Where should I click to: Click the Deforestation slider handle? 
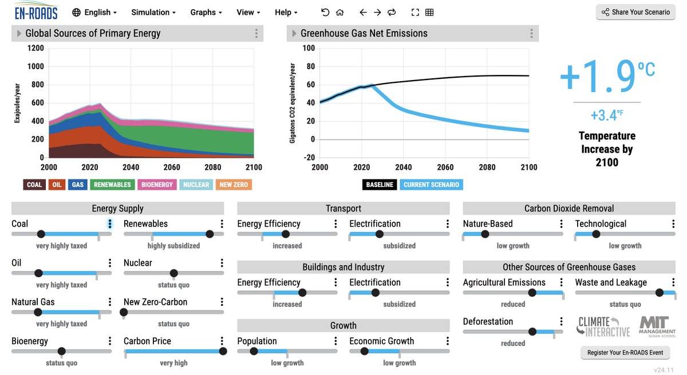tap(532, 332)
